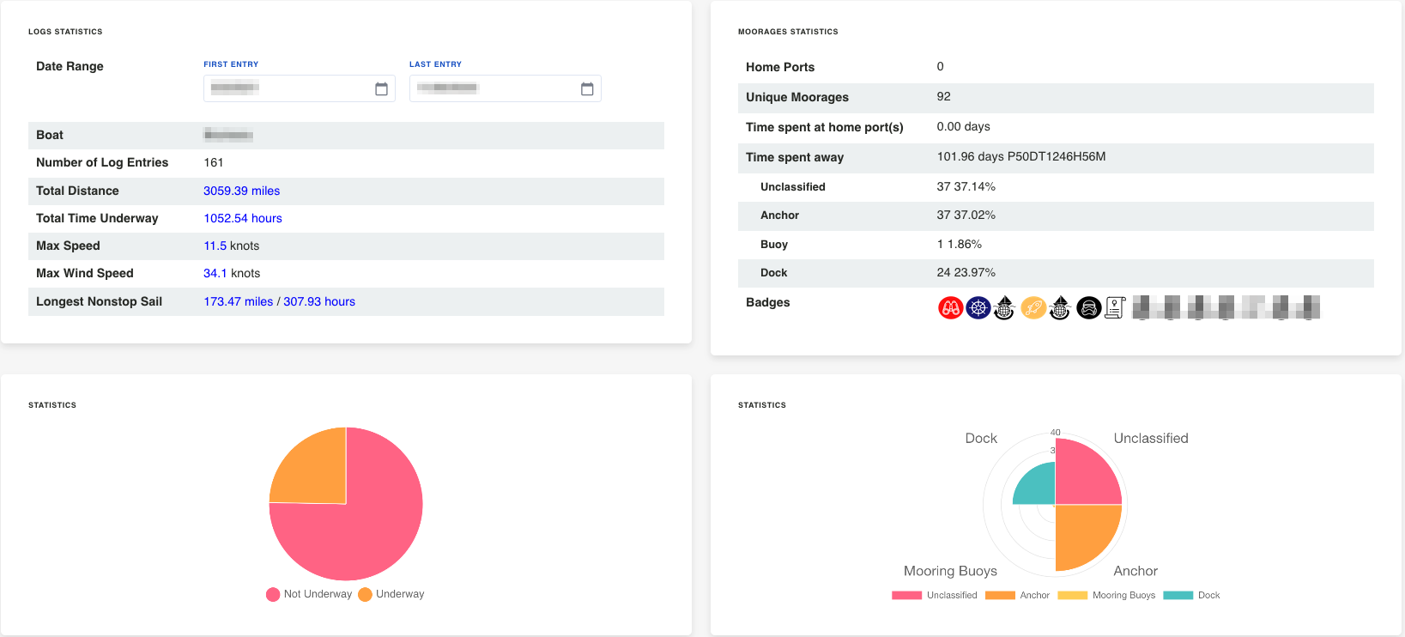Click the '101.96 days P50DT1246H56M' value
Image resolution: width=1405 pixels, height=637 pixels.
point(1021,157)
